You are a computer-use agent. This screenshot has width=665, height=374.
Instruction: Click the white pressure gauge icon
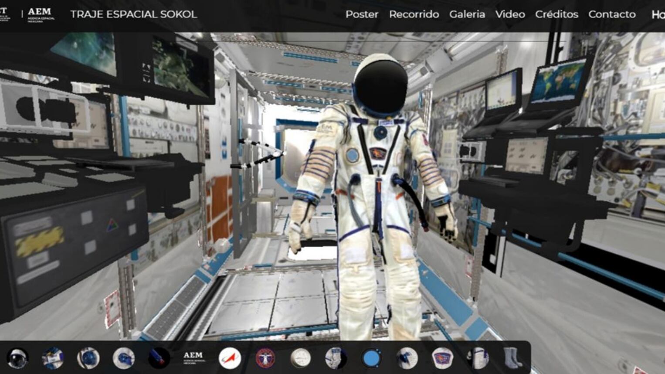[301, 358]
